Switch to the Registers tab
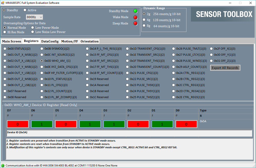The height and width of the screenshot is (168, 256). 31,41
